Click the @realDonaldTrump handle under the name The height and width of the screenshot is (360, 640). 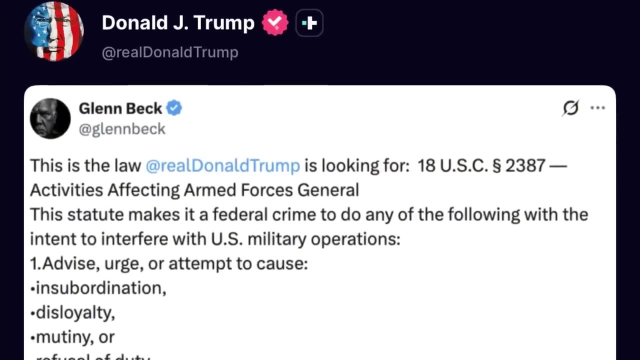(x=170, y=52)
